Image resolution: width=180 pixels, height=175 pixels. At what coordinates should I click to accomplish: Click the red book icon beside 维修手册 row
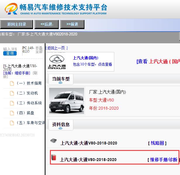click(x=54, y=157)
